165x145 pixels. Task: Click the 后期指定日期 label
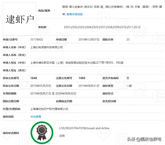pyautogui.click(x=64, y=101)
